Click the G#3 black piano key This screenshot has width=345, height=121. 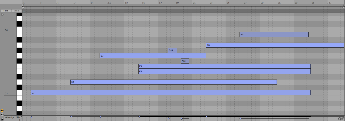pos(19,51)
